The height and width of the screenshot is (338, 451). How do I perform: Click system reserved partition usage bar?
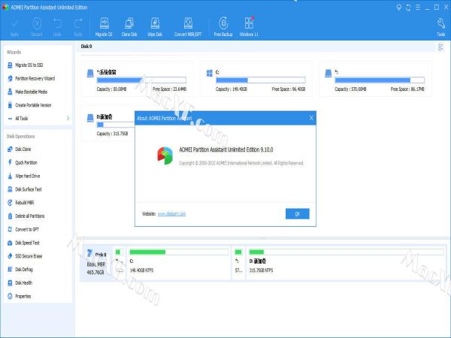click(141, 80)
